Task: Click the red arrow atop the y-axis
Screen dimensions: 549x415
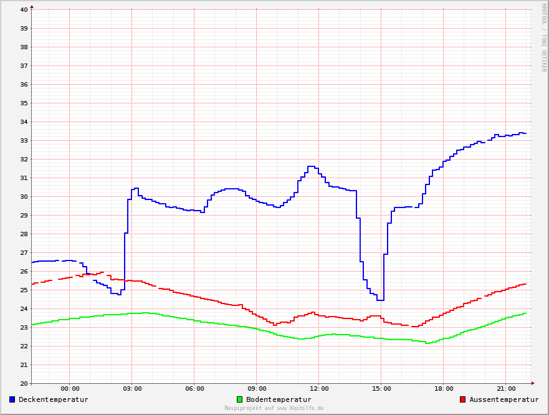Action: (x=32, y=7)
